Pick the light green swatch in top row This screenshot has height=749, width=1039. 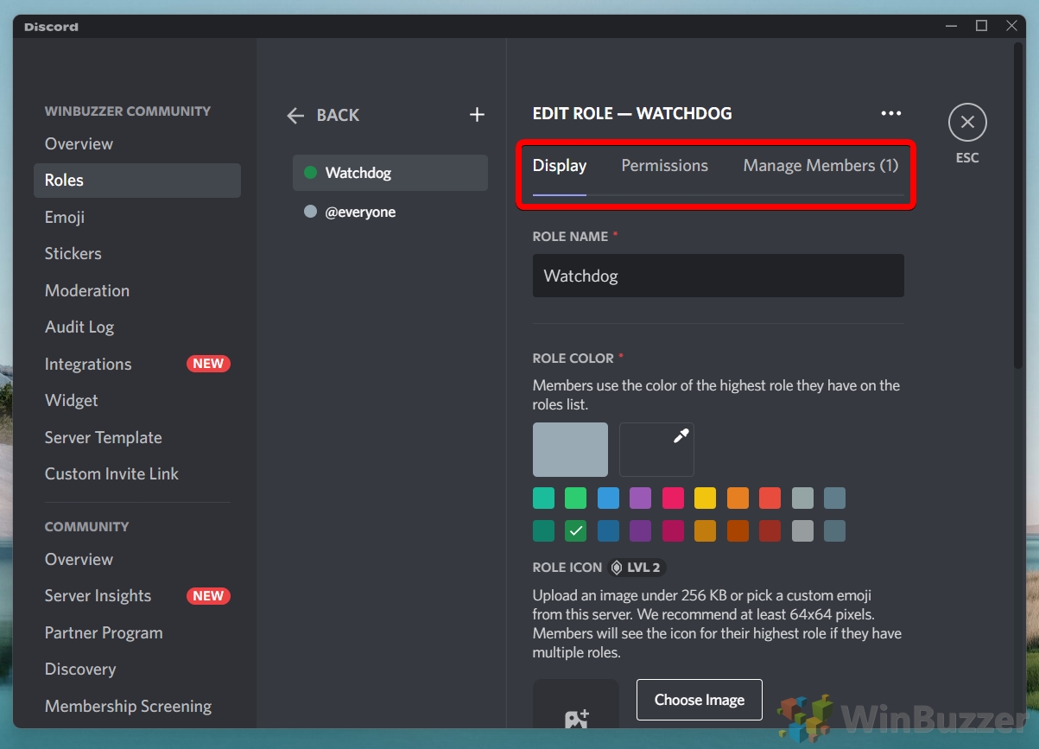(x=576, y=498)
